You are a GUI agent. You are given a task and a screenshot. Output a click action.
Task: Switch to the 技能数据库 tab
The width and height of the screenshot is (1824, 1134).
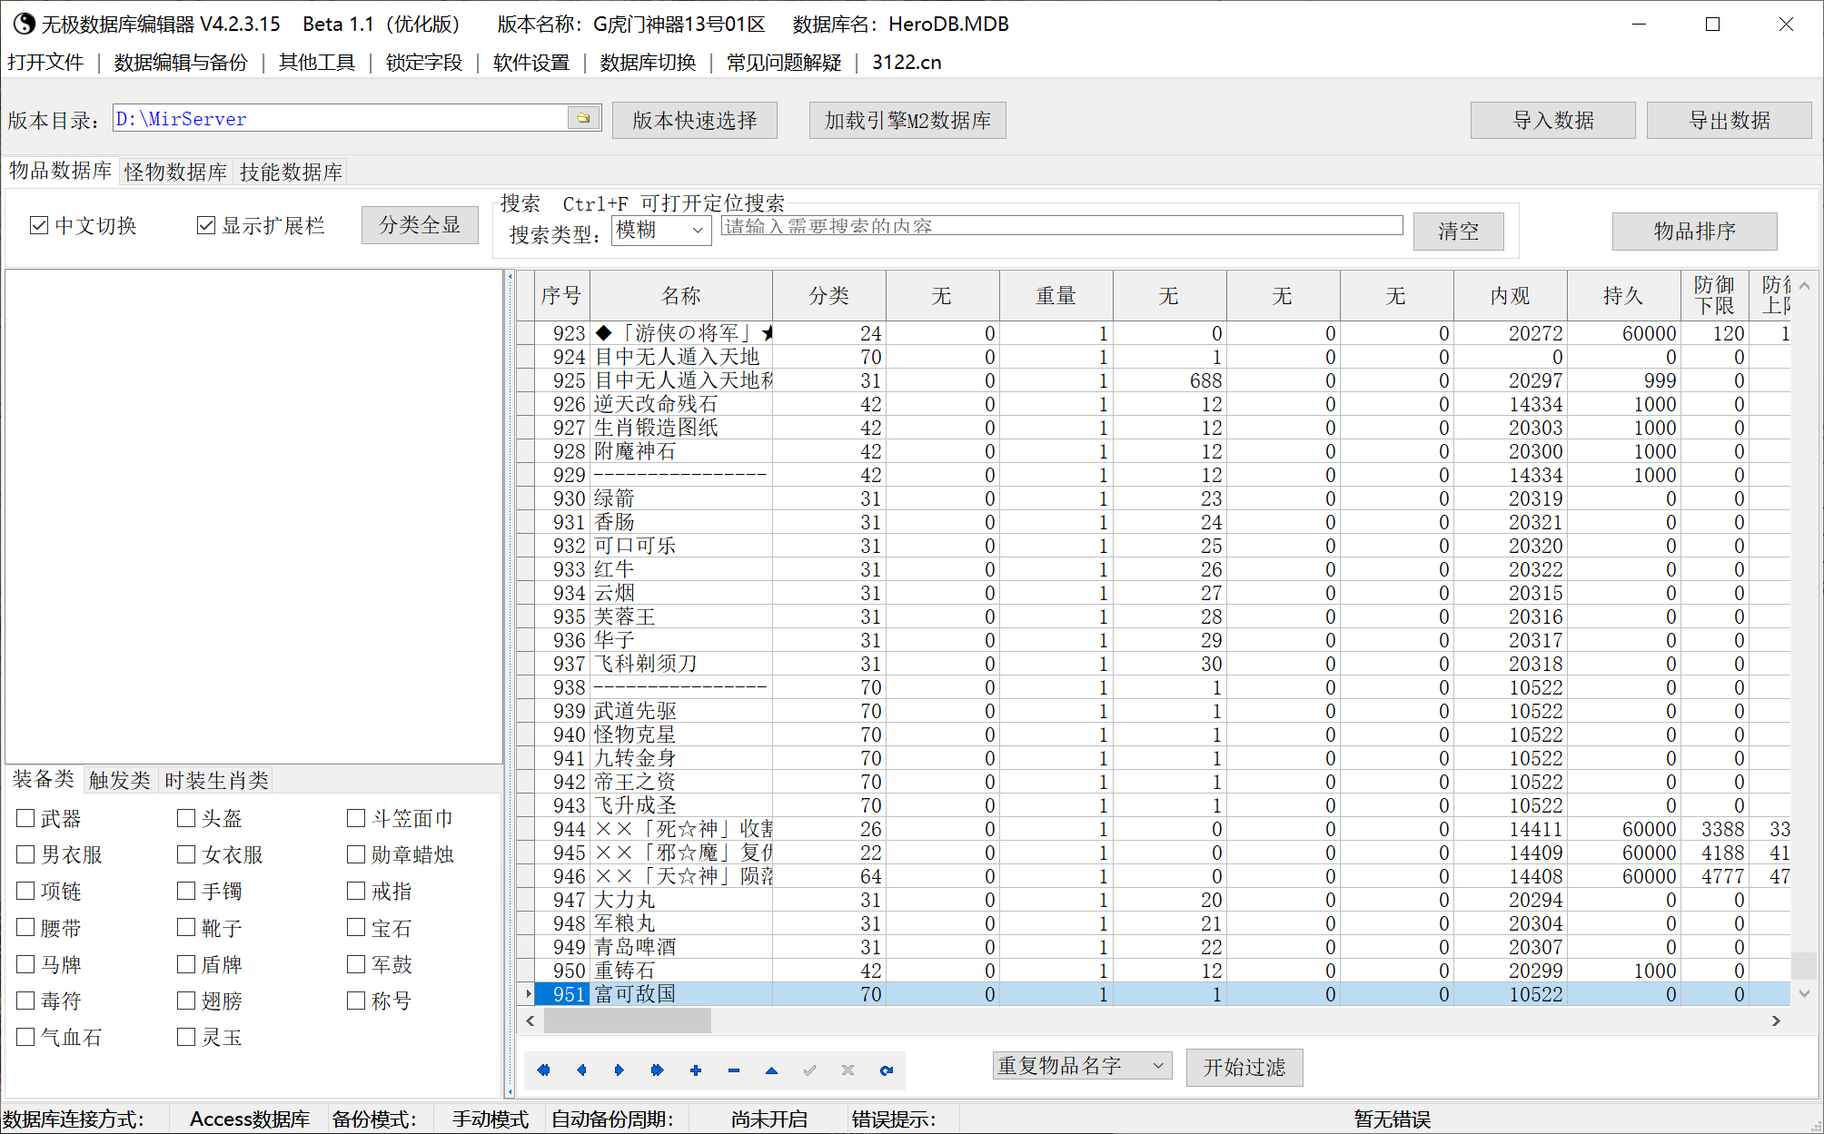[x=292, y=172]
